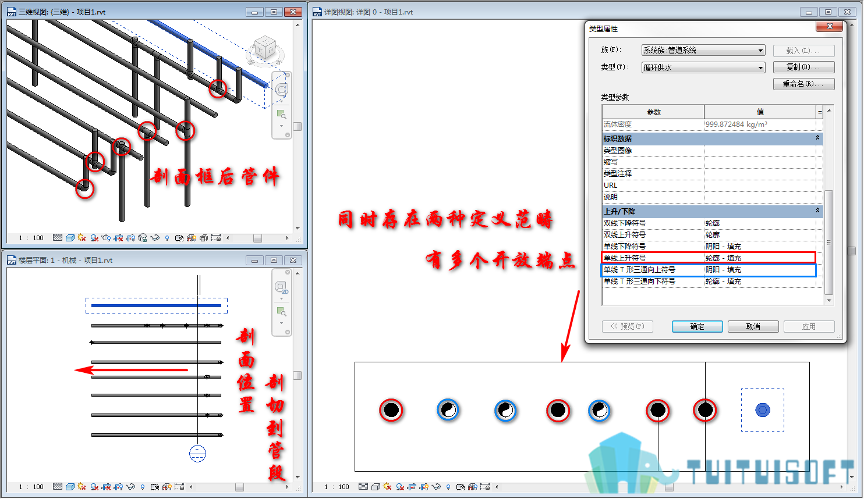Viewport: 864px width, 499px height.
Task: Click 3D view steering wheel navigation icon
Action: click(x=282, y=90)
